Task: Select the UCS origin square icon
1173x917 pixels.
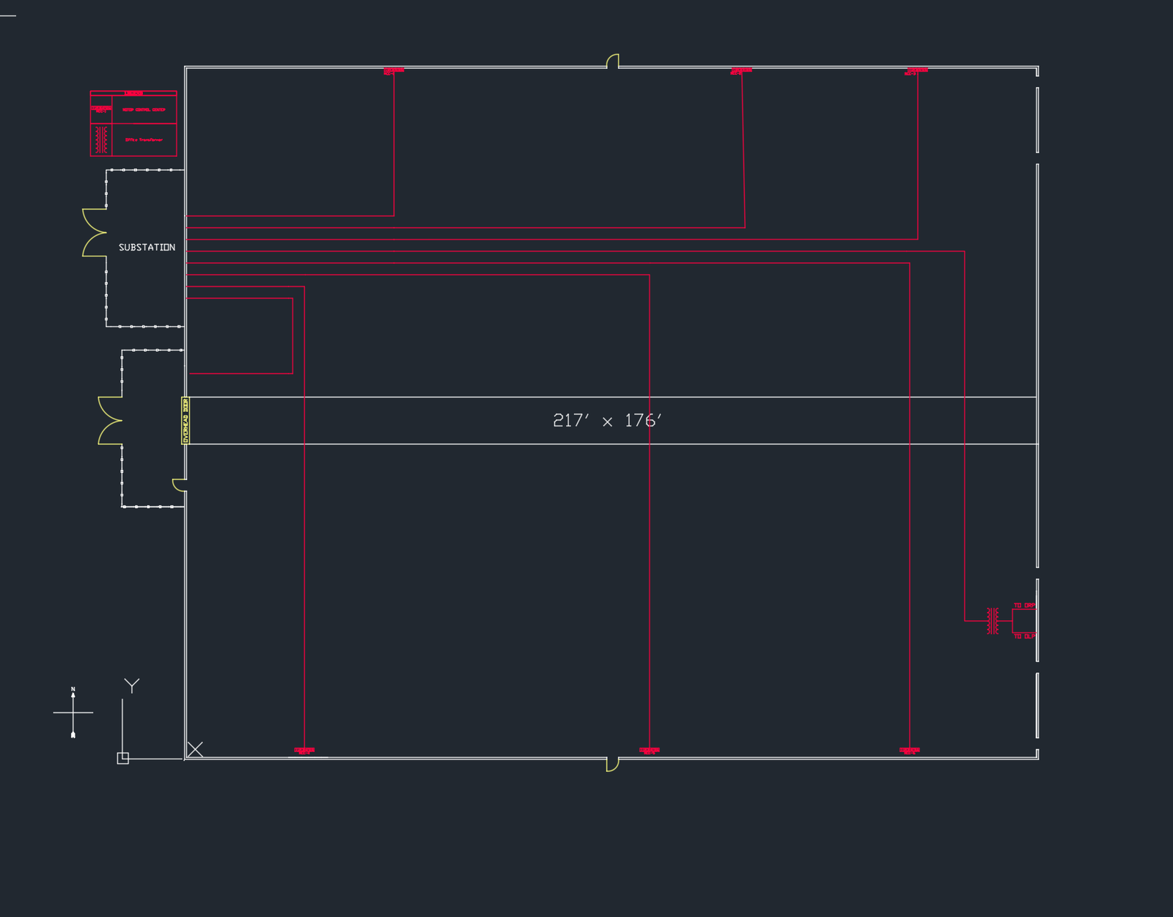Action: [x=123, y=758]
